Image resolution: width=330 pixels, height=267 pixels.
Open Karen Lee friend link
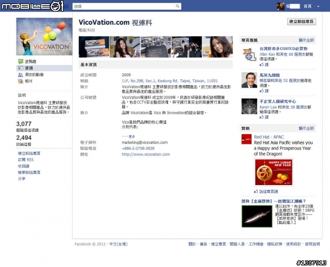click(268, 107)
